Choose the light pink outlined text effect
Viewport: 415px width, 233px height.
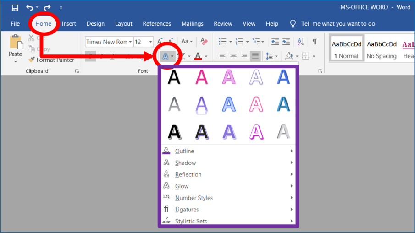pos(229,77)
